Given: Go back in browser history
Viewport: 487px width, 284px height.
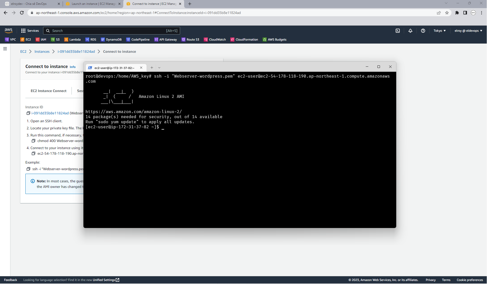Looking at the screenshot, I should (6, 13).
